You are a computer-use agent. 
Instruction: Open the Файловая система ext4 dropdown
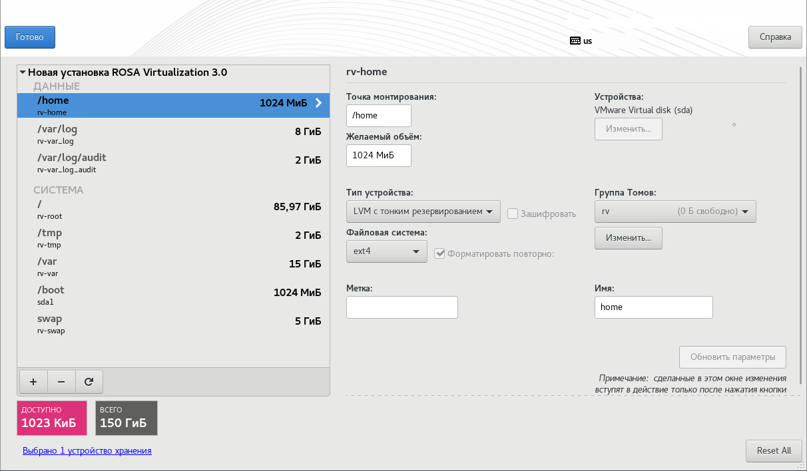pyautogui.click(x=386, y=251)
